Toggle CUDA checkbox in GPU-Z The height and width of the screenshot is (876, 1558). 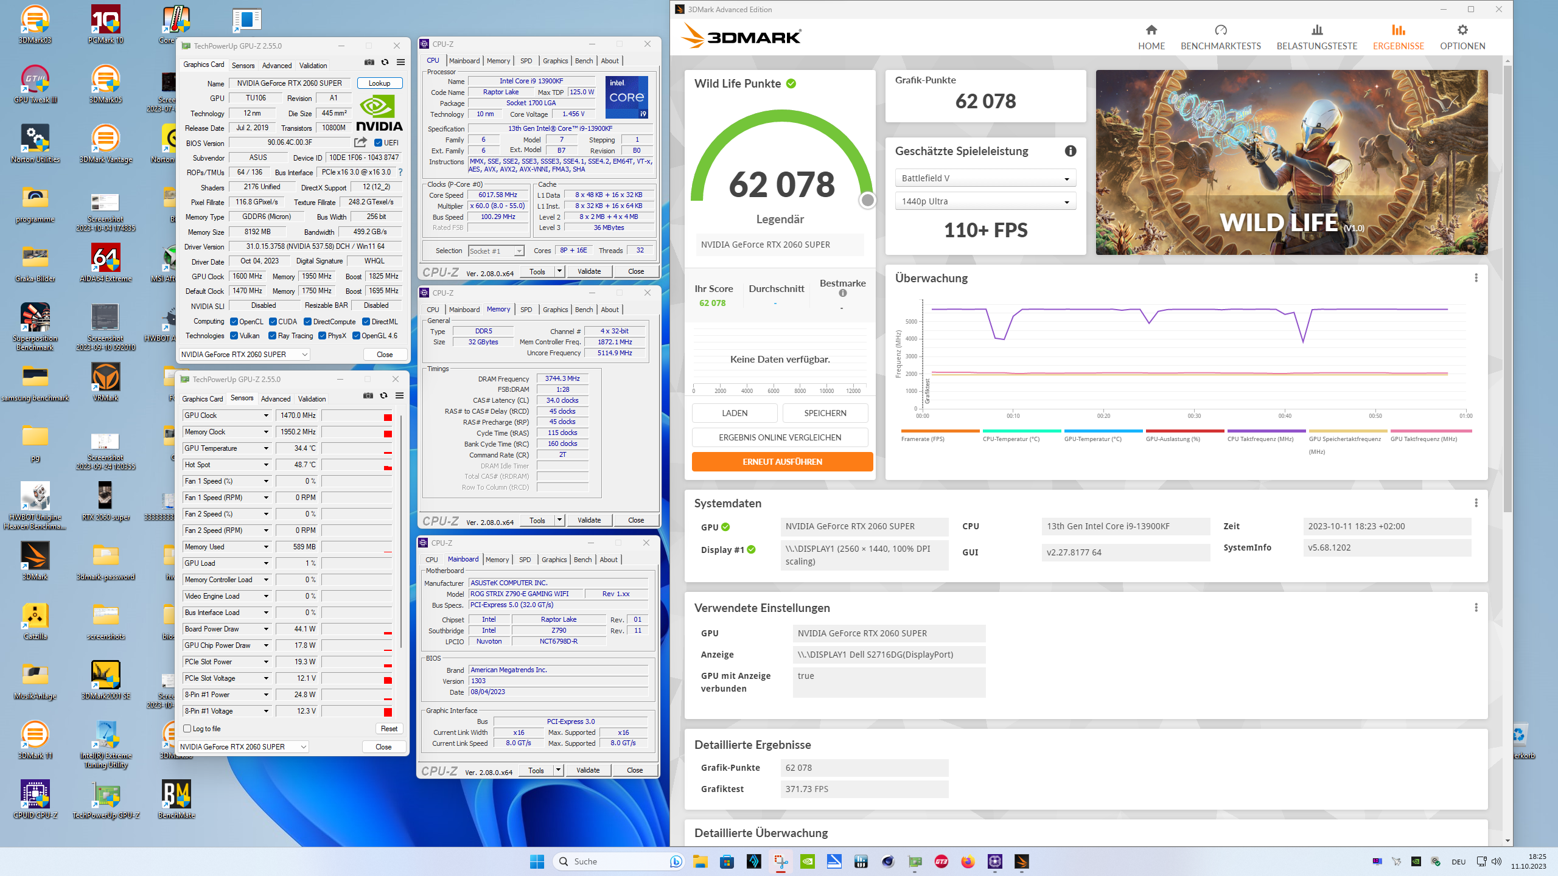273,322
